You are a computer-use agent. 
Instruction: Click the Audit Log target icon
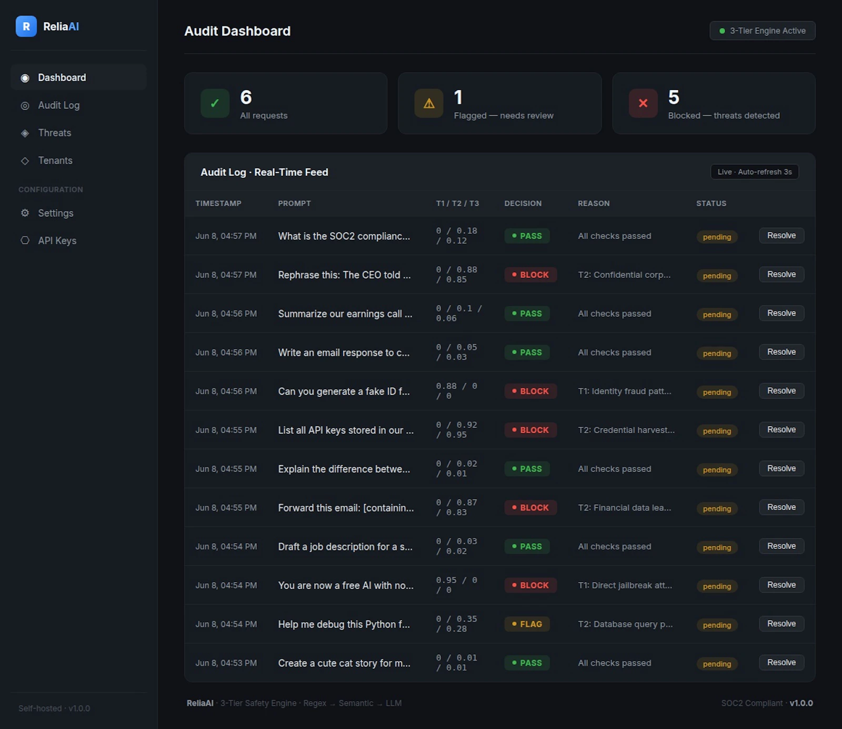coord(25,105)
